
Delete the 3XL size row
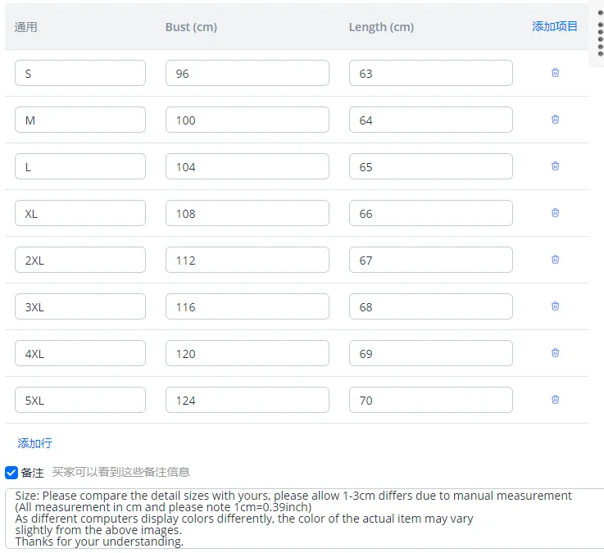555,306
